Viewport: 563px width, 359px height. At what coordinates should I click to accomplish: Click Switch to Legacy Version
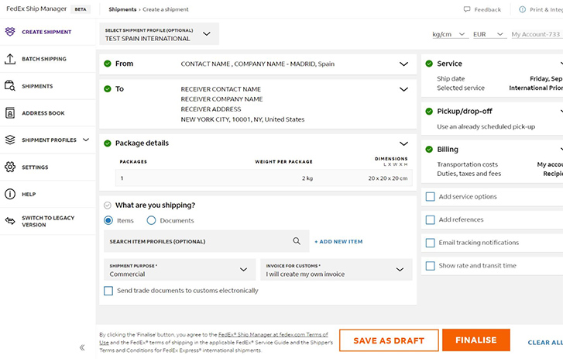[x=48, y=221]
